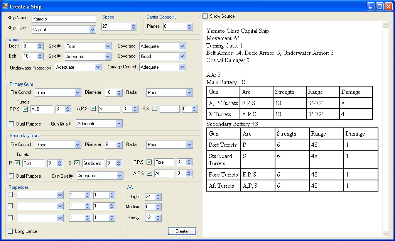
Task: Enable the first torpedo row checkbox
Action: (10, 194)
